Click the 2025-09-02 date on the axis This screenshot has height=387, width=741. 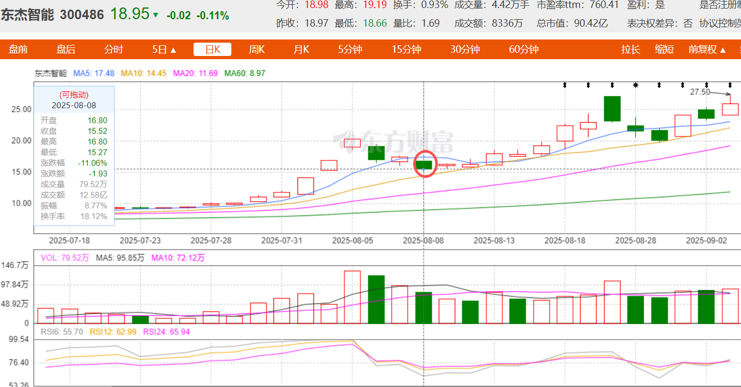[706, 240]
